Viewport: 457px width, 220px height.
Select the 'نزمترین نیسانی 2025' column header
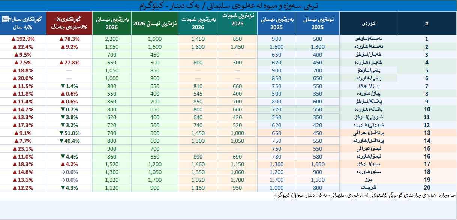coord(318,23)
